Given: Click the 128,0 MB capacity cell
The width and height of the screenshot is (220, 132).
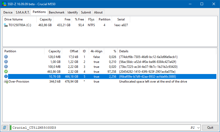Looking at the screenshot, I should 54,57.
